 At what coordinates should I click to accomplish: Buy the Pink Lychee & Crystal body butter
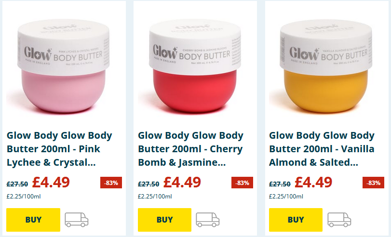pyautogui.click(x=33, y=220)
